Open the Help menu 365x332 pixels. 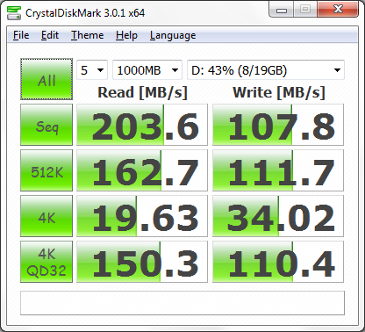(126, 35)
